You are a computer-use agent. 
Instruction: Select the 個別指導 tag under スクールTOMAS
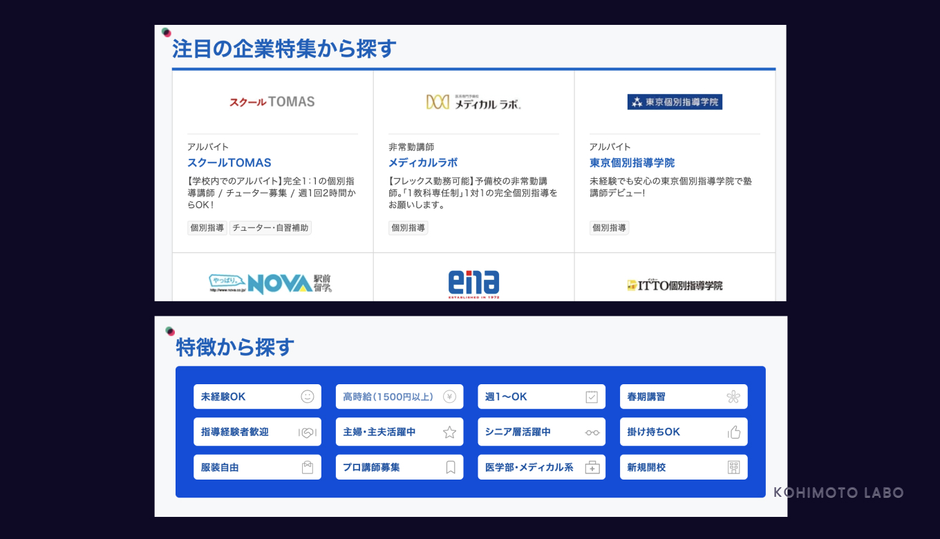(x=206, y=227)
